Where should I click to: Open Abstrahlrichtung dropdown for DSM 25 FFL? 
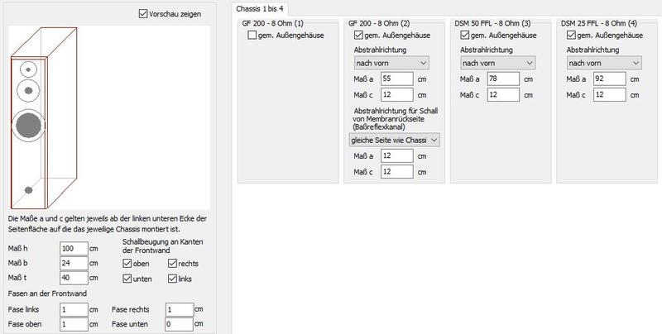pos(602,63)
